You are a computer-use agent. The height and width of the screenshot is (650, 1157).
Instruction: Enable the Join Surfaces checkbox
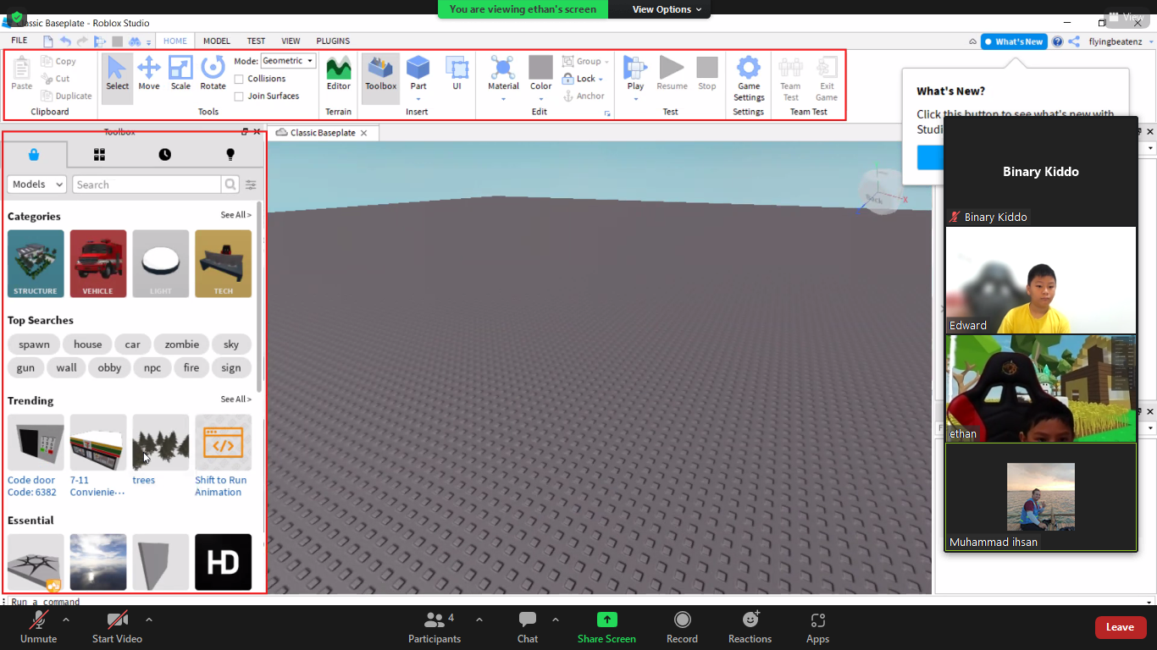click(239, 96)
